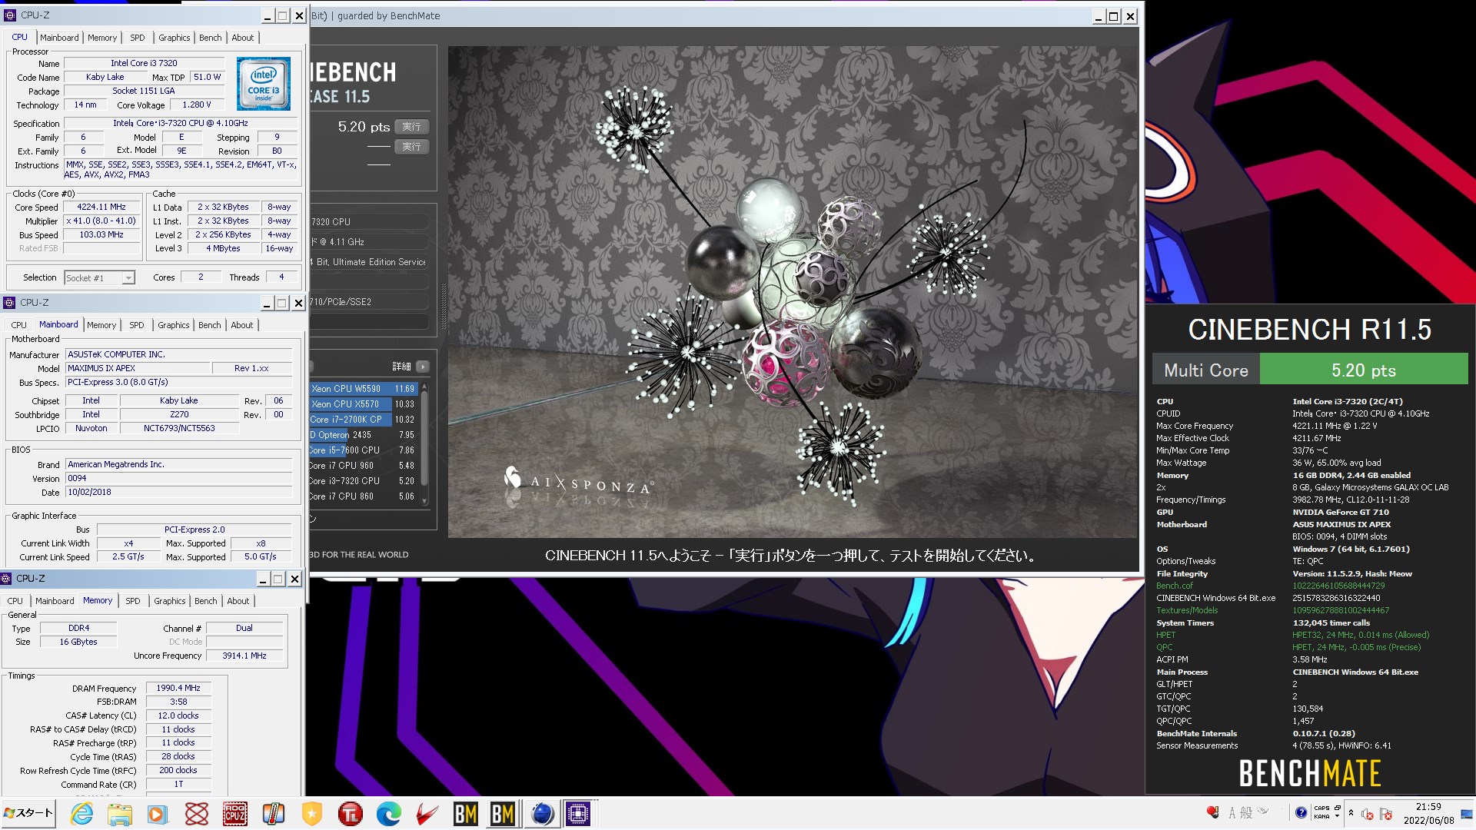Select Core i3-7320 CPU ranking row
The height and width of the screenshot is (830, 1476).
(x=363, y=481)
